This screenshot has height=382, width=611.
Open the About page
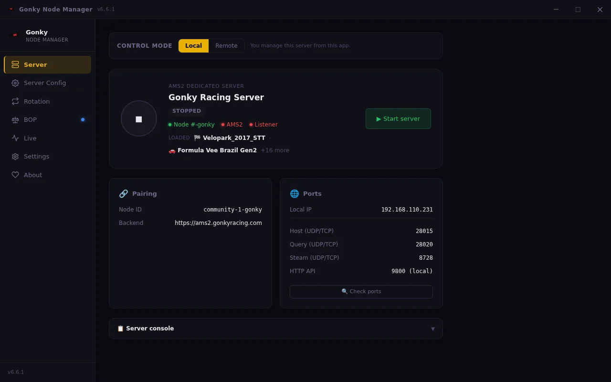pyautogui.click(x=47, y=175)
